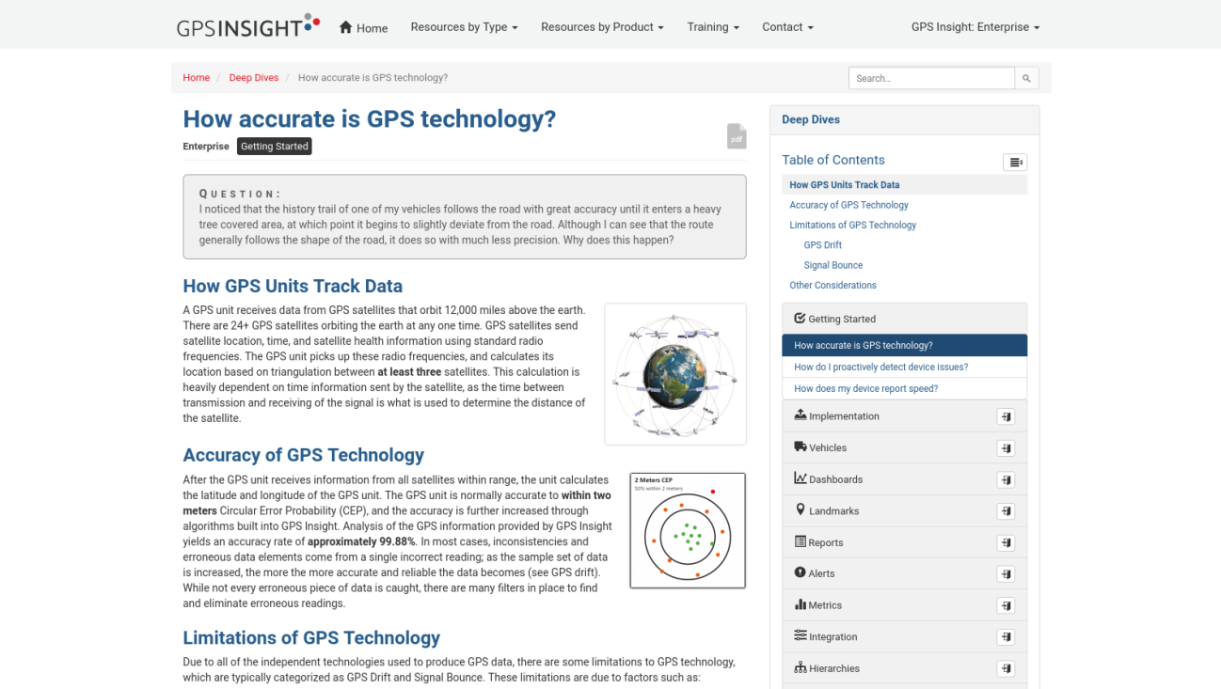The height and width of the screenshot is (689, 1221).
Task: Expand Alerts with its arrow icon
Action: click(x=1006, y=574)
